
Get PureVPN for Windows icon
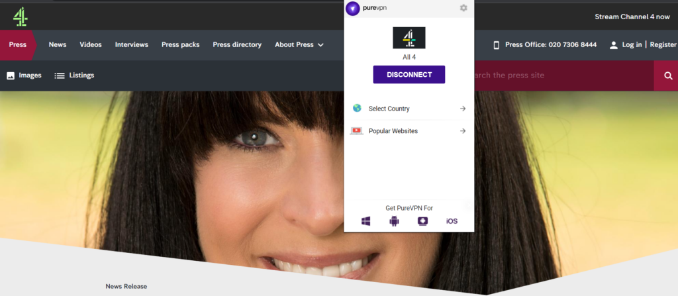pos(365,221)
